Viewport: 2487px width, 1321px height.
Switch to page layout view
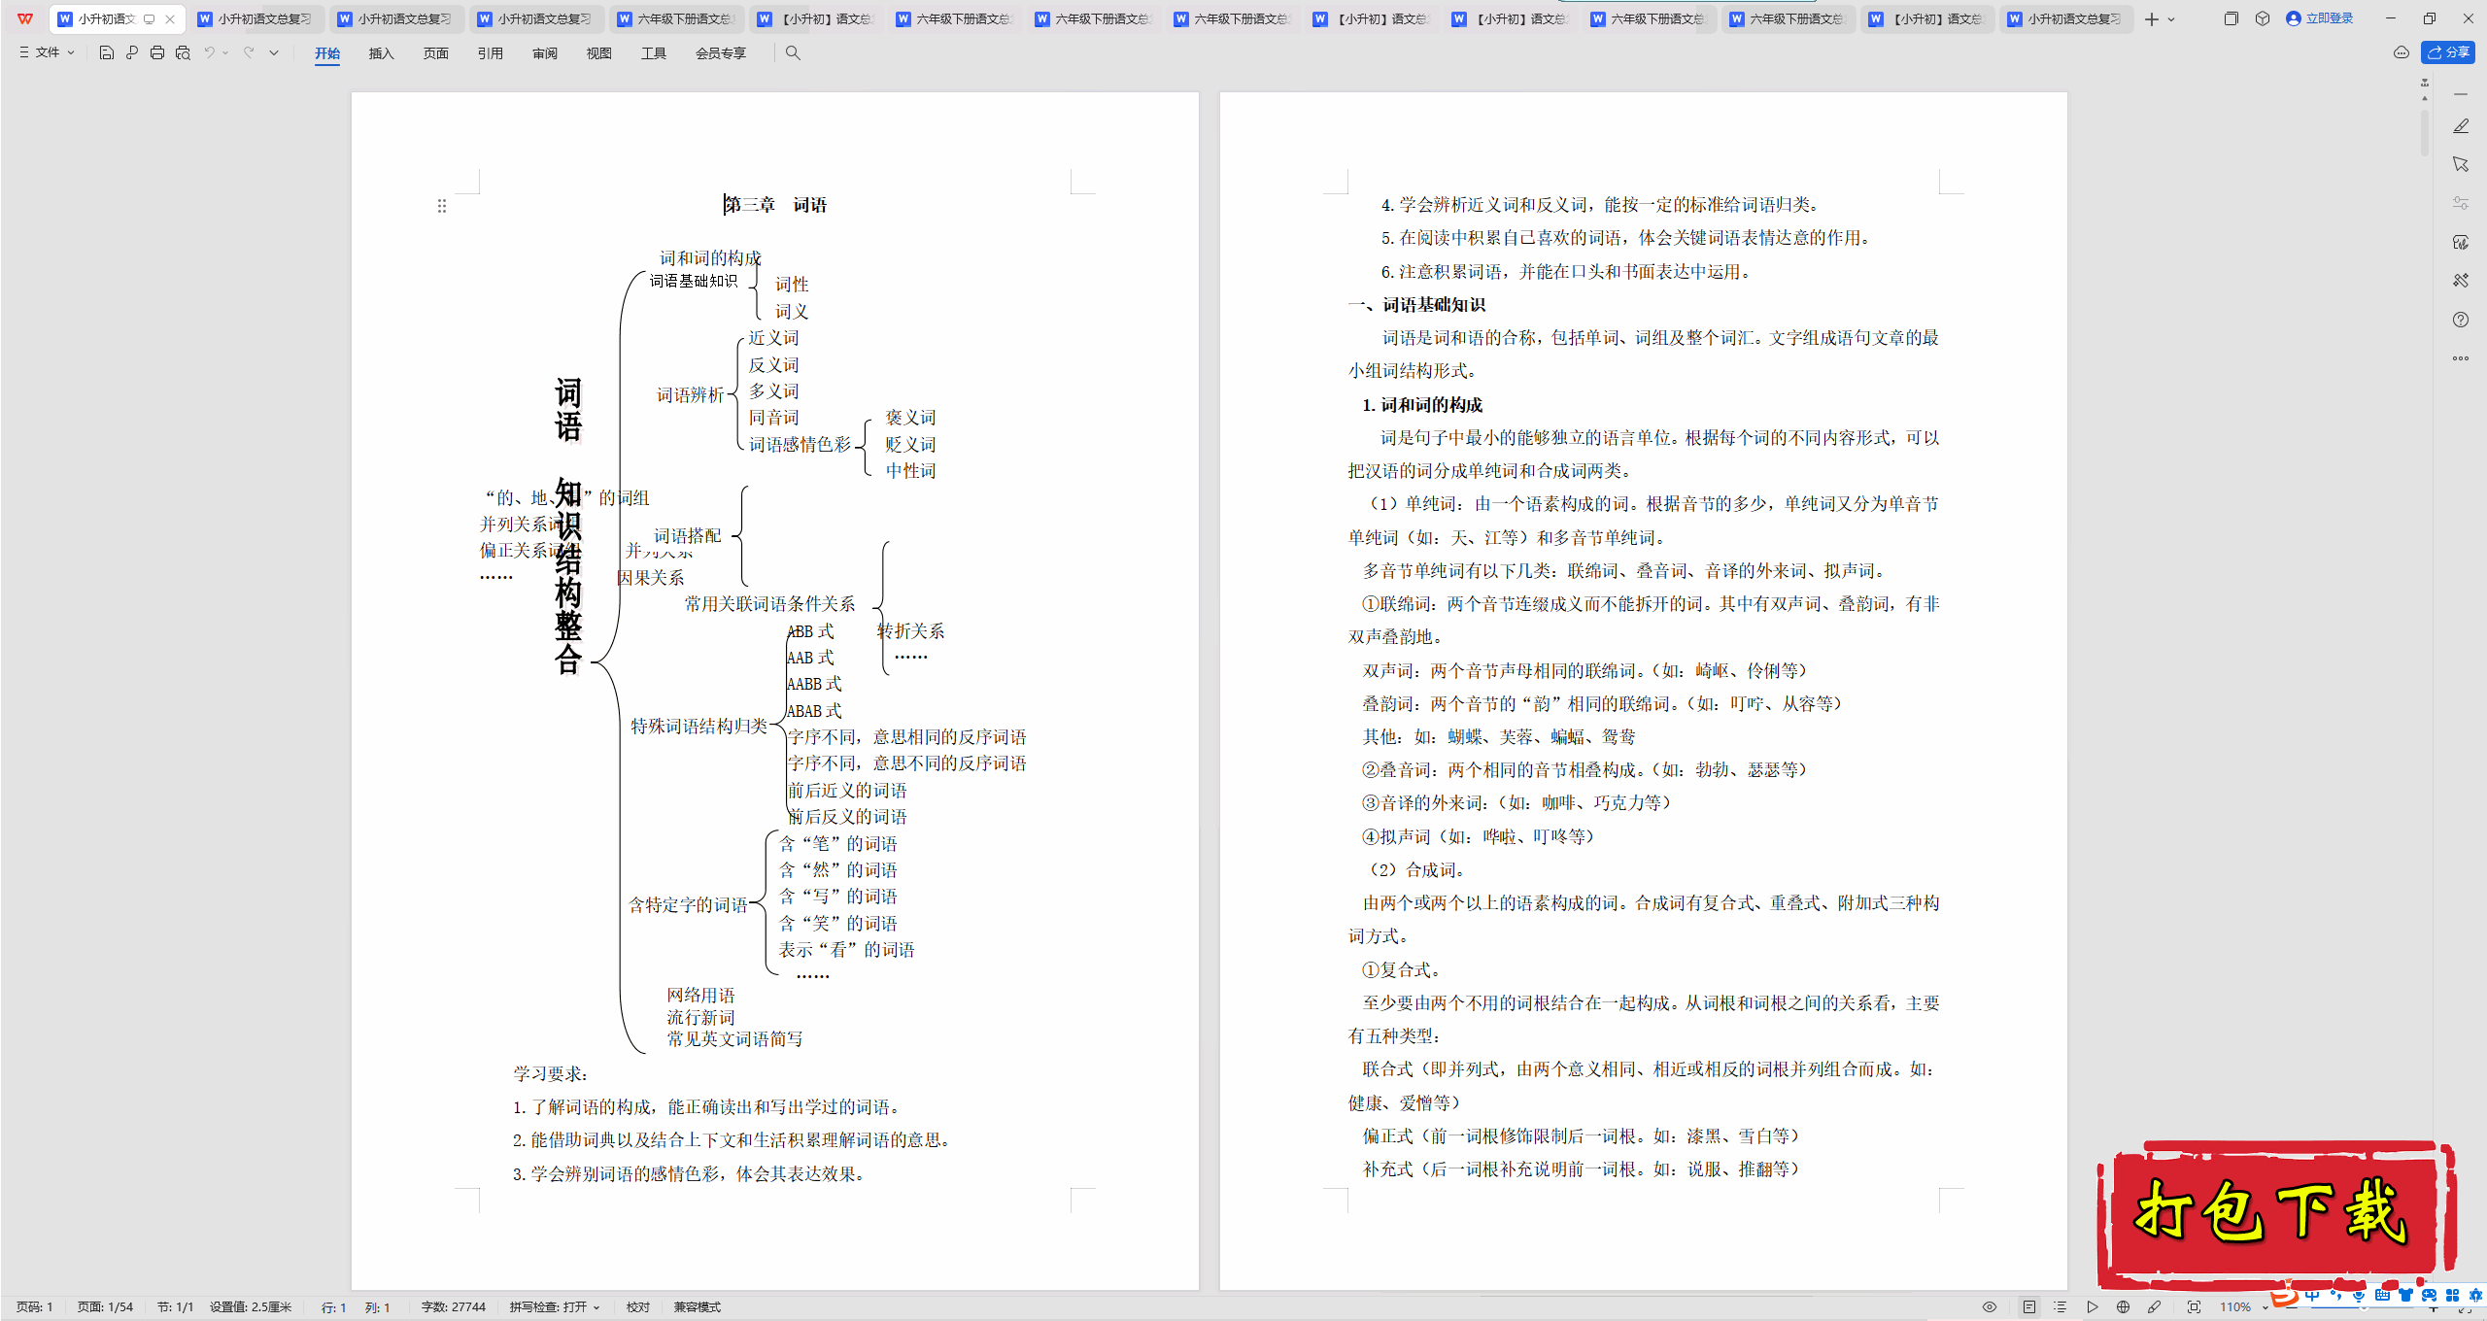[2029, 1307]
